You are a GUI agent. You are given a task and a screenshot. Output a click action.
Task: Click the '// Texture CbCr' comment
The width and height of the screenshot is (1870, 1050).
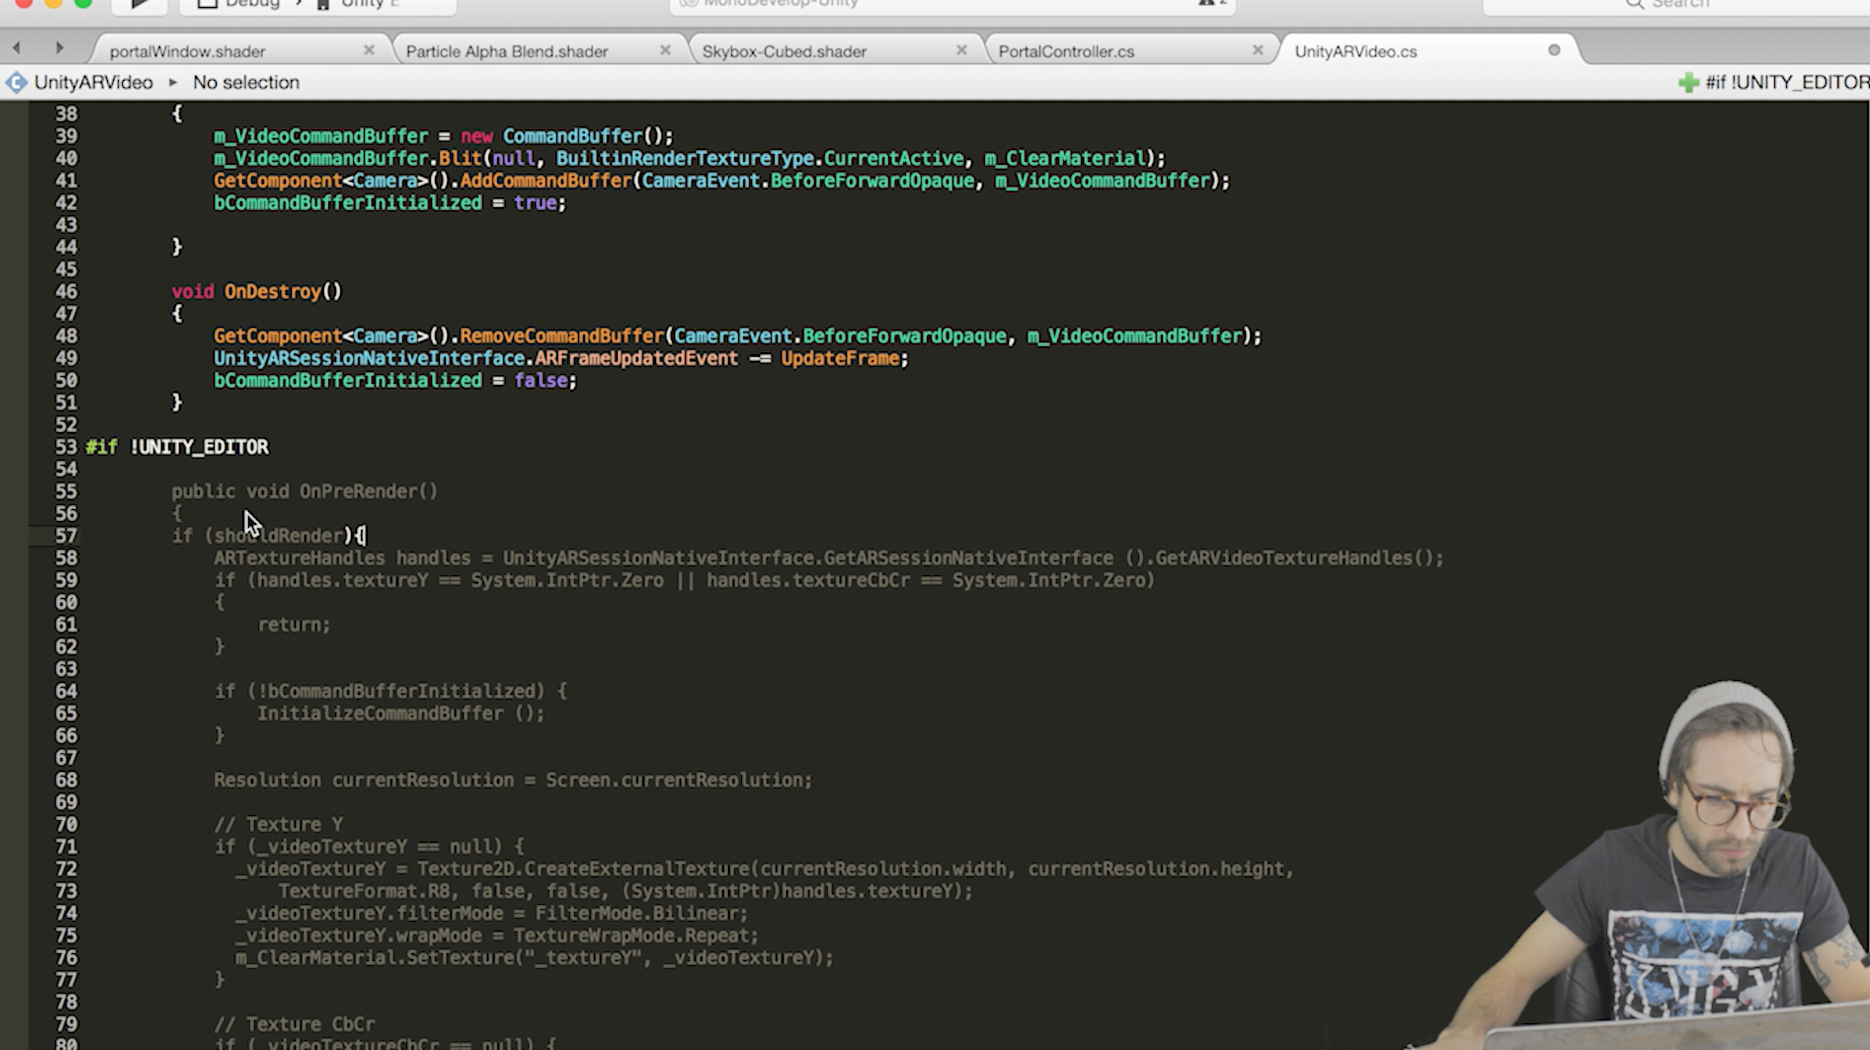pos(295,1024)
